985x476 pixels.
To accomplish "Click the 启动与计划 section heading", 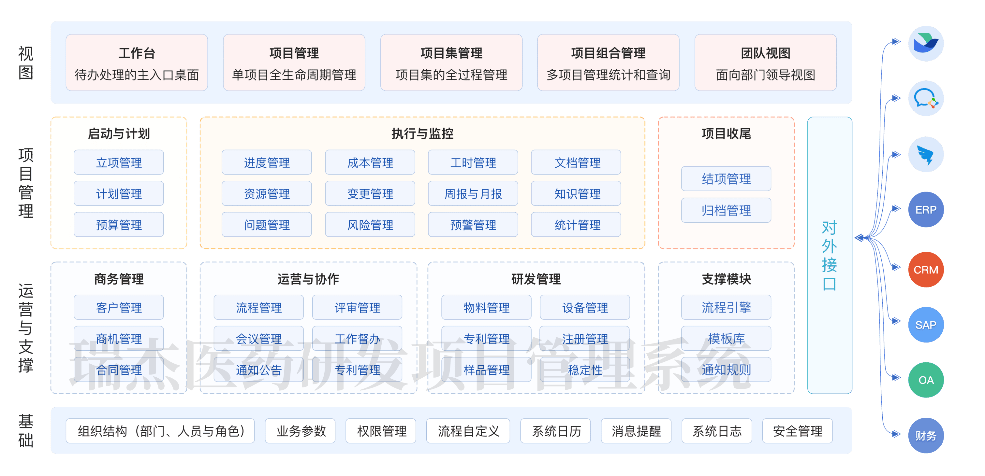I will pos(119,134).
